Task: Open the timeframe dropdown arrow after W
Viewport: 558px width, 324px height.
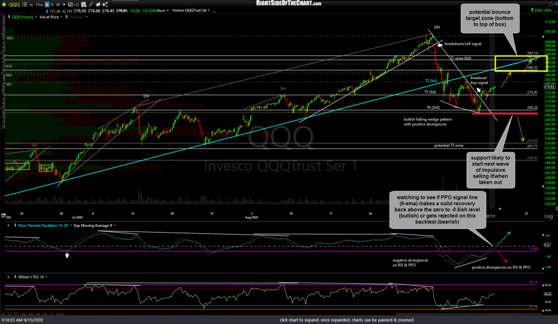Action: click(x=64, y=5)
